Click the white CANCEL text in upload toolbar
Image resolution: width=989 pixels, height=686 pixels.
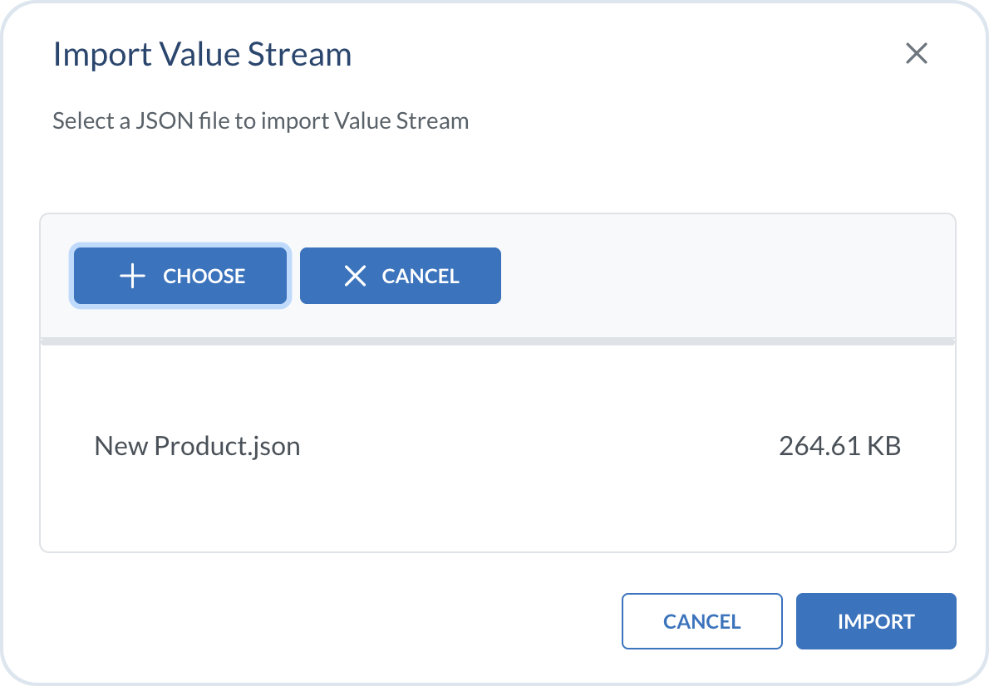tap(420, 277)
